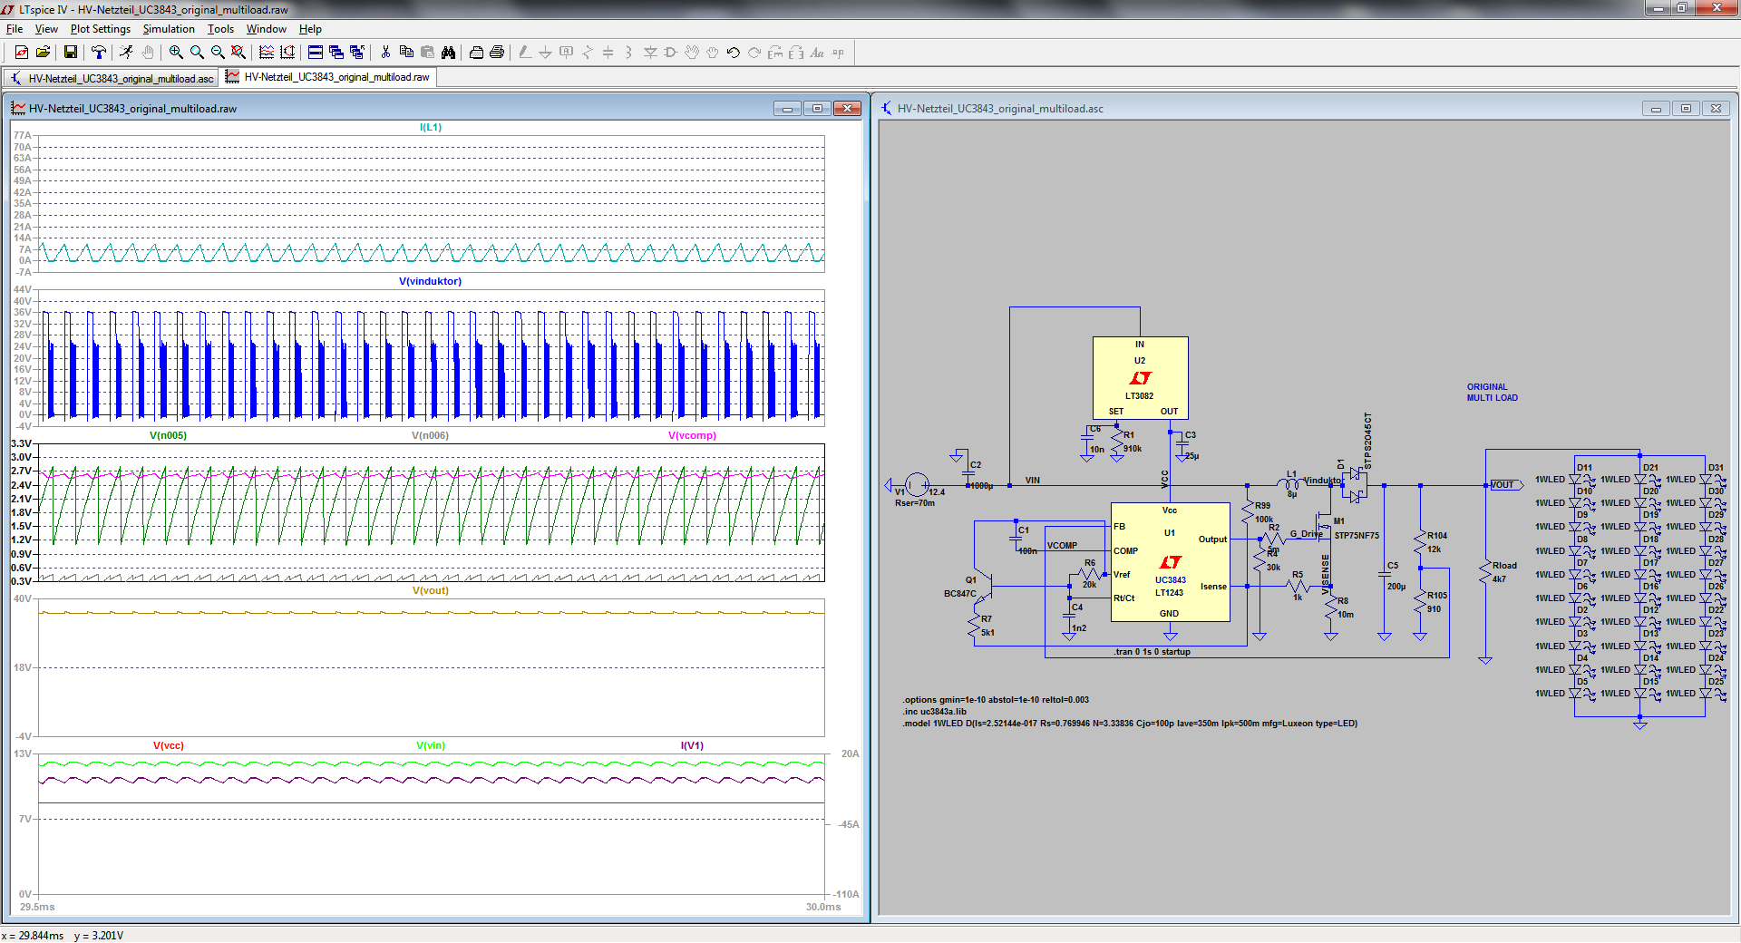This screenshot has height=943, width=1741.
Task: Click the V(vout) trace label
Action: (x=431, y=590)
